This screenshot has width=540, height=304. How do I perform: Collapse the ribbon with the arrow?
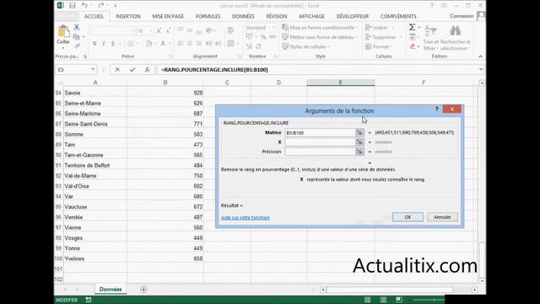[480, 57]
